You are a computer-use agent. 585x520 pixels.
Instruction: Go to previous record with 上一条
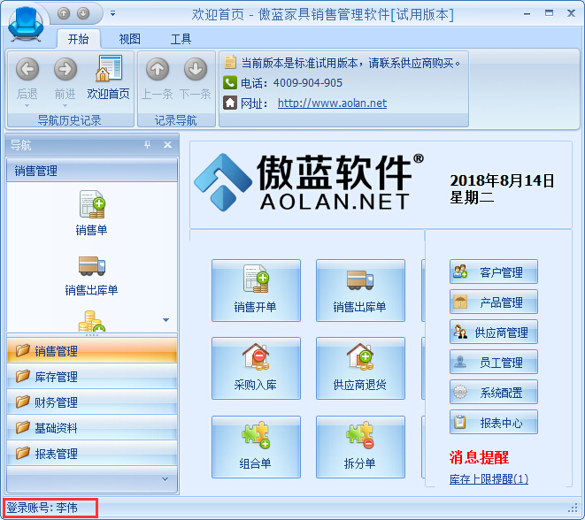pos(158,77)
